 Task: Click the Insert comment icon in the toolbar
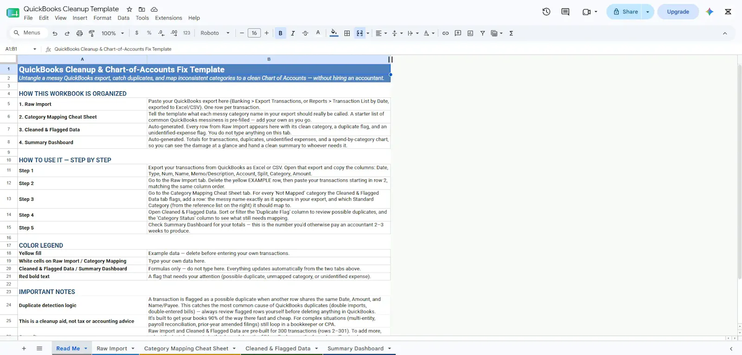[x=458, y=33]
